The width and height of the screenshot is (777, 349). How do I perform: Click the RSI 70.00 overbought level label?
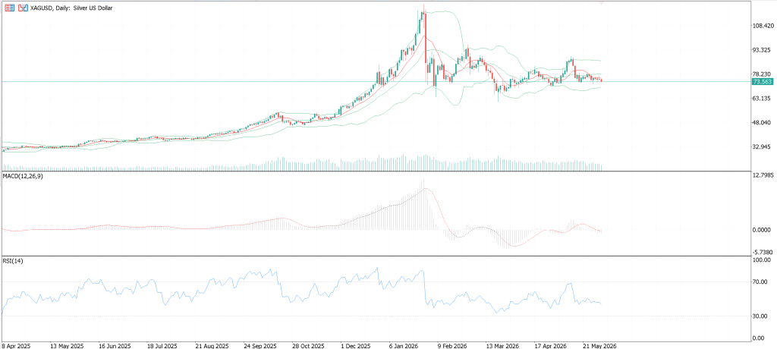click(760, 282)
